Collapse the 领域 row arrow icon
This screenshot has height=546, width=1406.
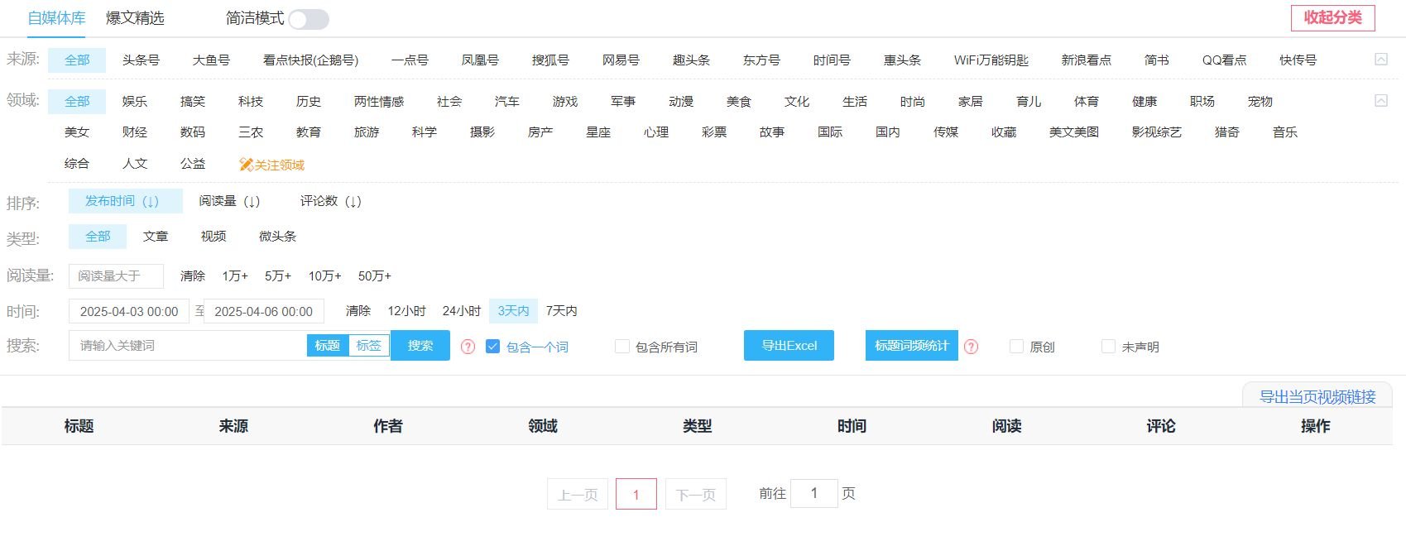pos(1380,101)
